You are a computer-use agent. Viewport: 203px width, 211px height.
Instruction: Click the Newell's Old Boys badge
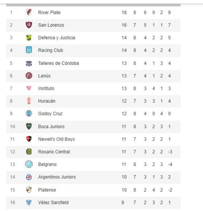[29, 139]
